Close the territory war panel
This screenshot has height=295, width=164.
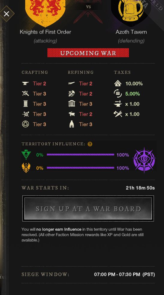pos(7,14)
